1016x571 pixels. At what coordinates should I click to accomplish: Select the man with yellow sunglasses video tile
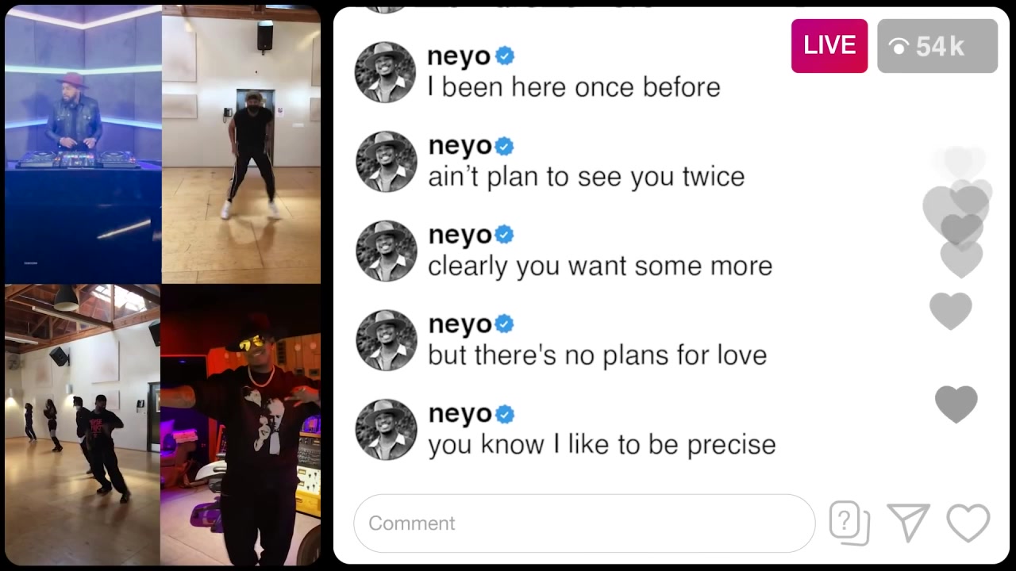point(241,424)
